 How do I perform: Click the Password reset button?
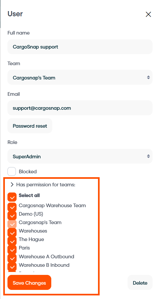[x=30, y=126]
